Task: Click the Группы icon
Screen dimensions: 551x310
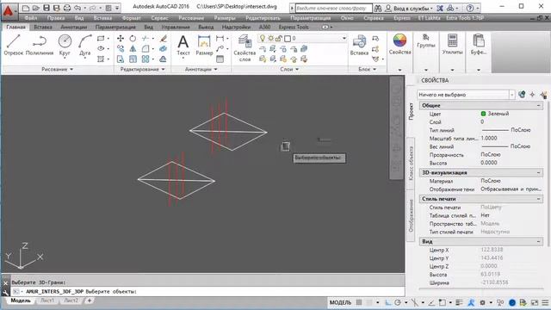Action: click(426, 37)
